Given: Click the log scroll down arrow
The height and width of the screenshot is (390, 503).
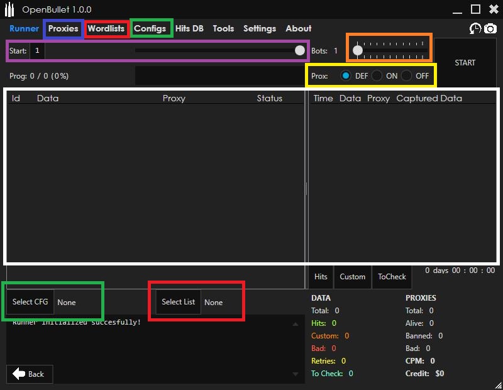Looking at the screenshot, I should pyautogui.click(x=296, y=374).
